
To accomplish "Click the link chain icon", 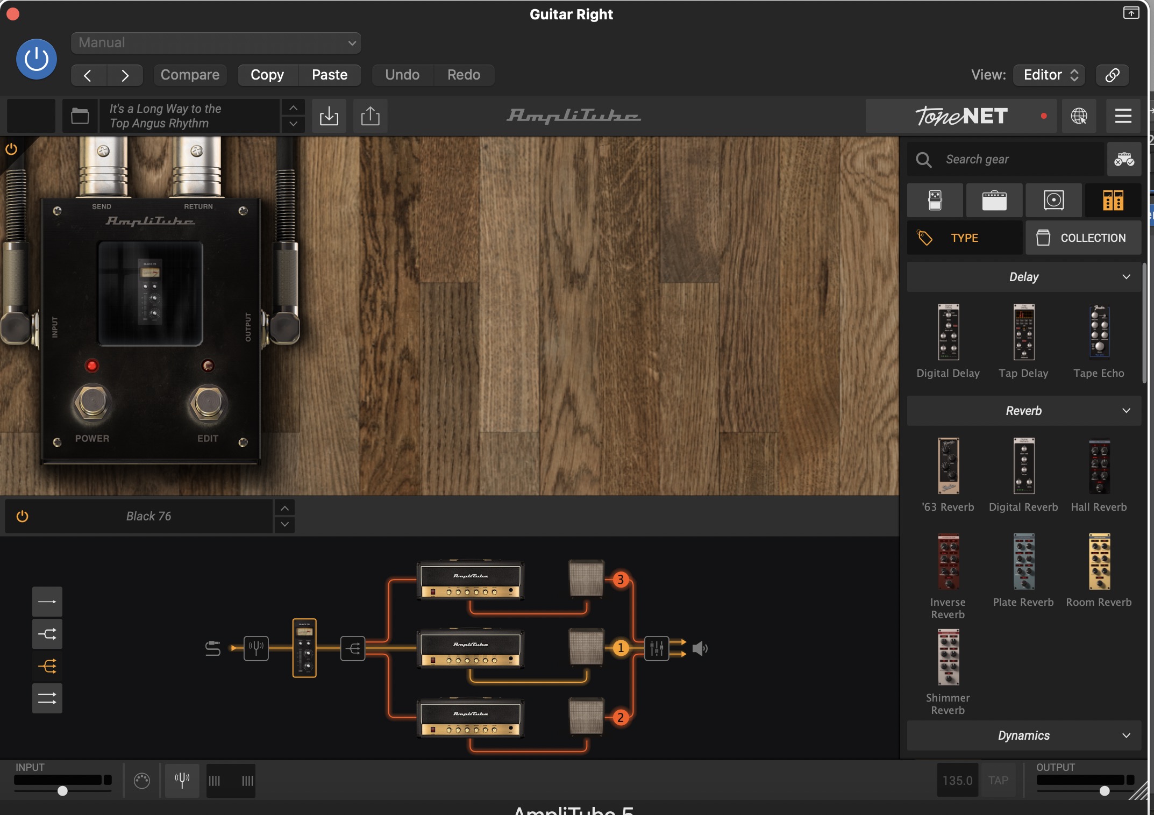I will click(1112, 75).
